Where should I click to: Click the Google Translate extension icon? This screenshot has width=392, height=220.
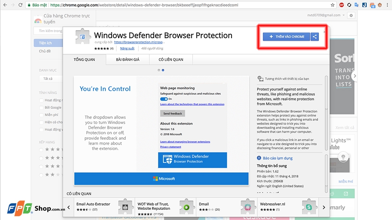[x=357, y=5]
